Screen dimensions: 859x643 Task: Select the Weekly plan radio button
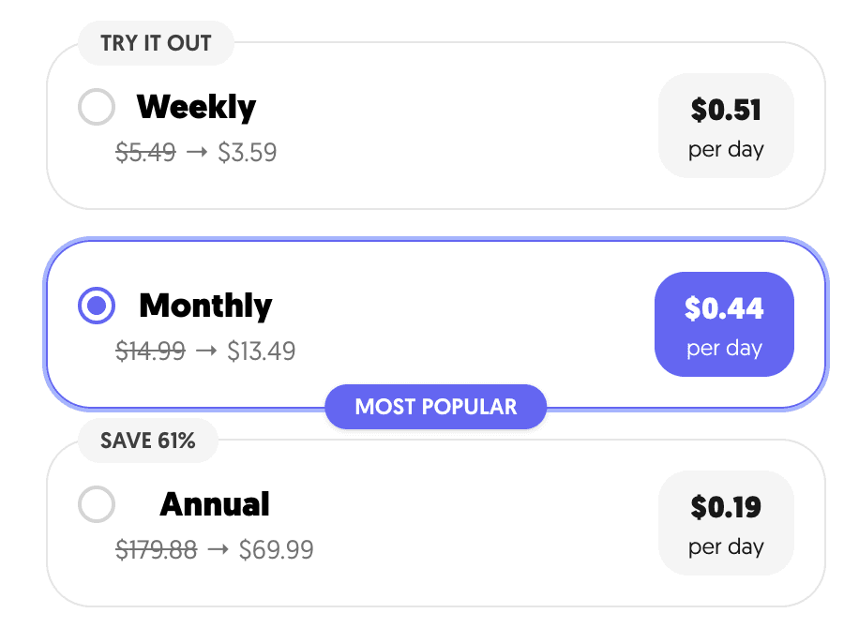pyautogui.click(x=96, y=107)
